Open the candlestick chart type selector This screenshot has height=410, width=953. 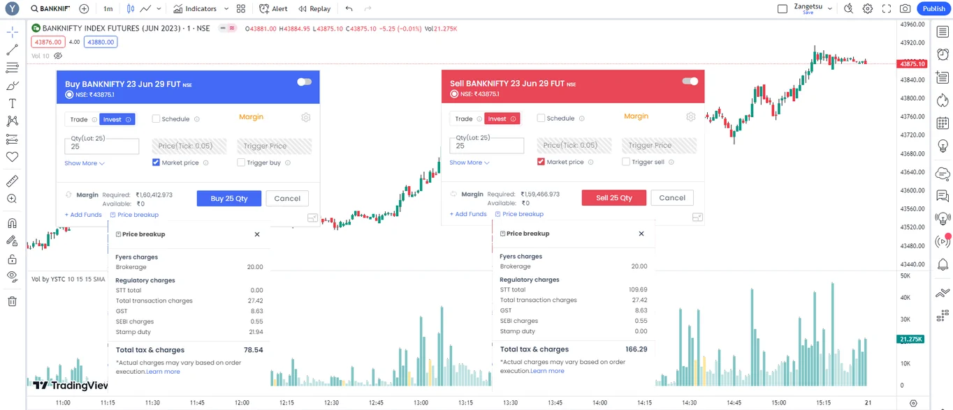point(131,8)
